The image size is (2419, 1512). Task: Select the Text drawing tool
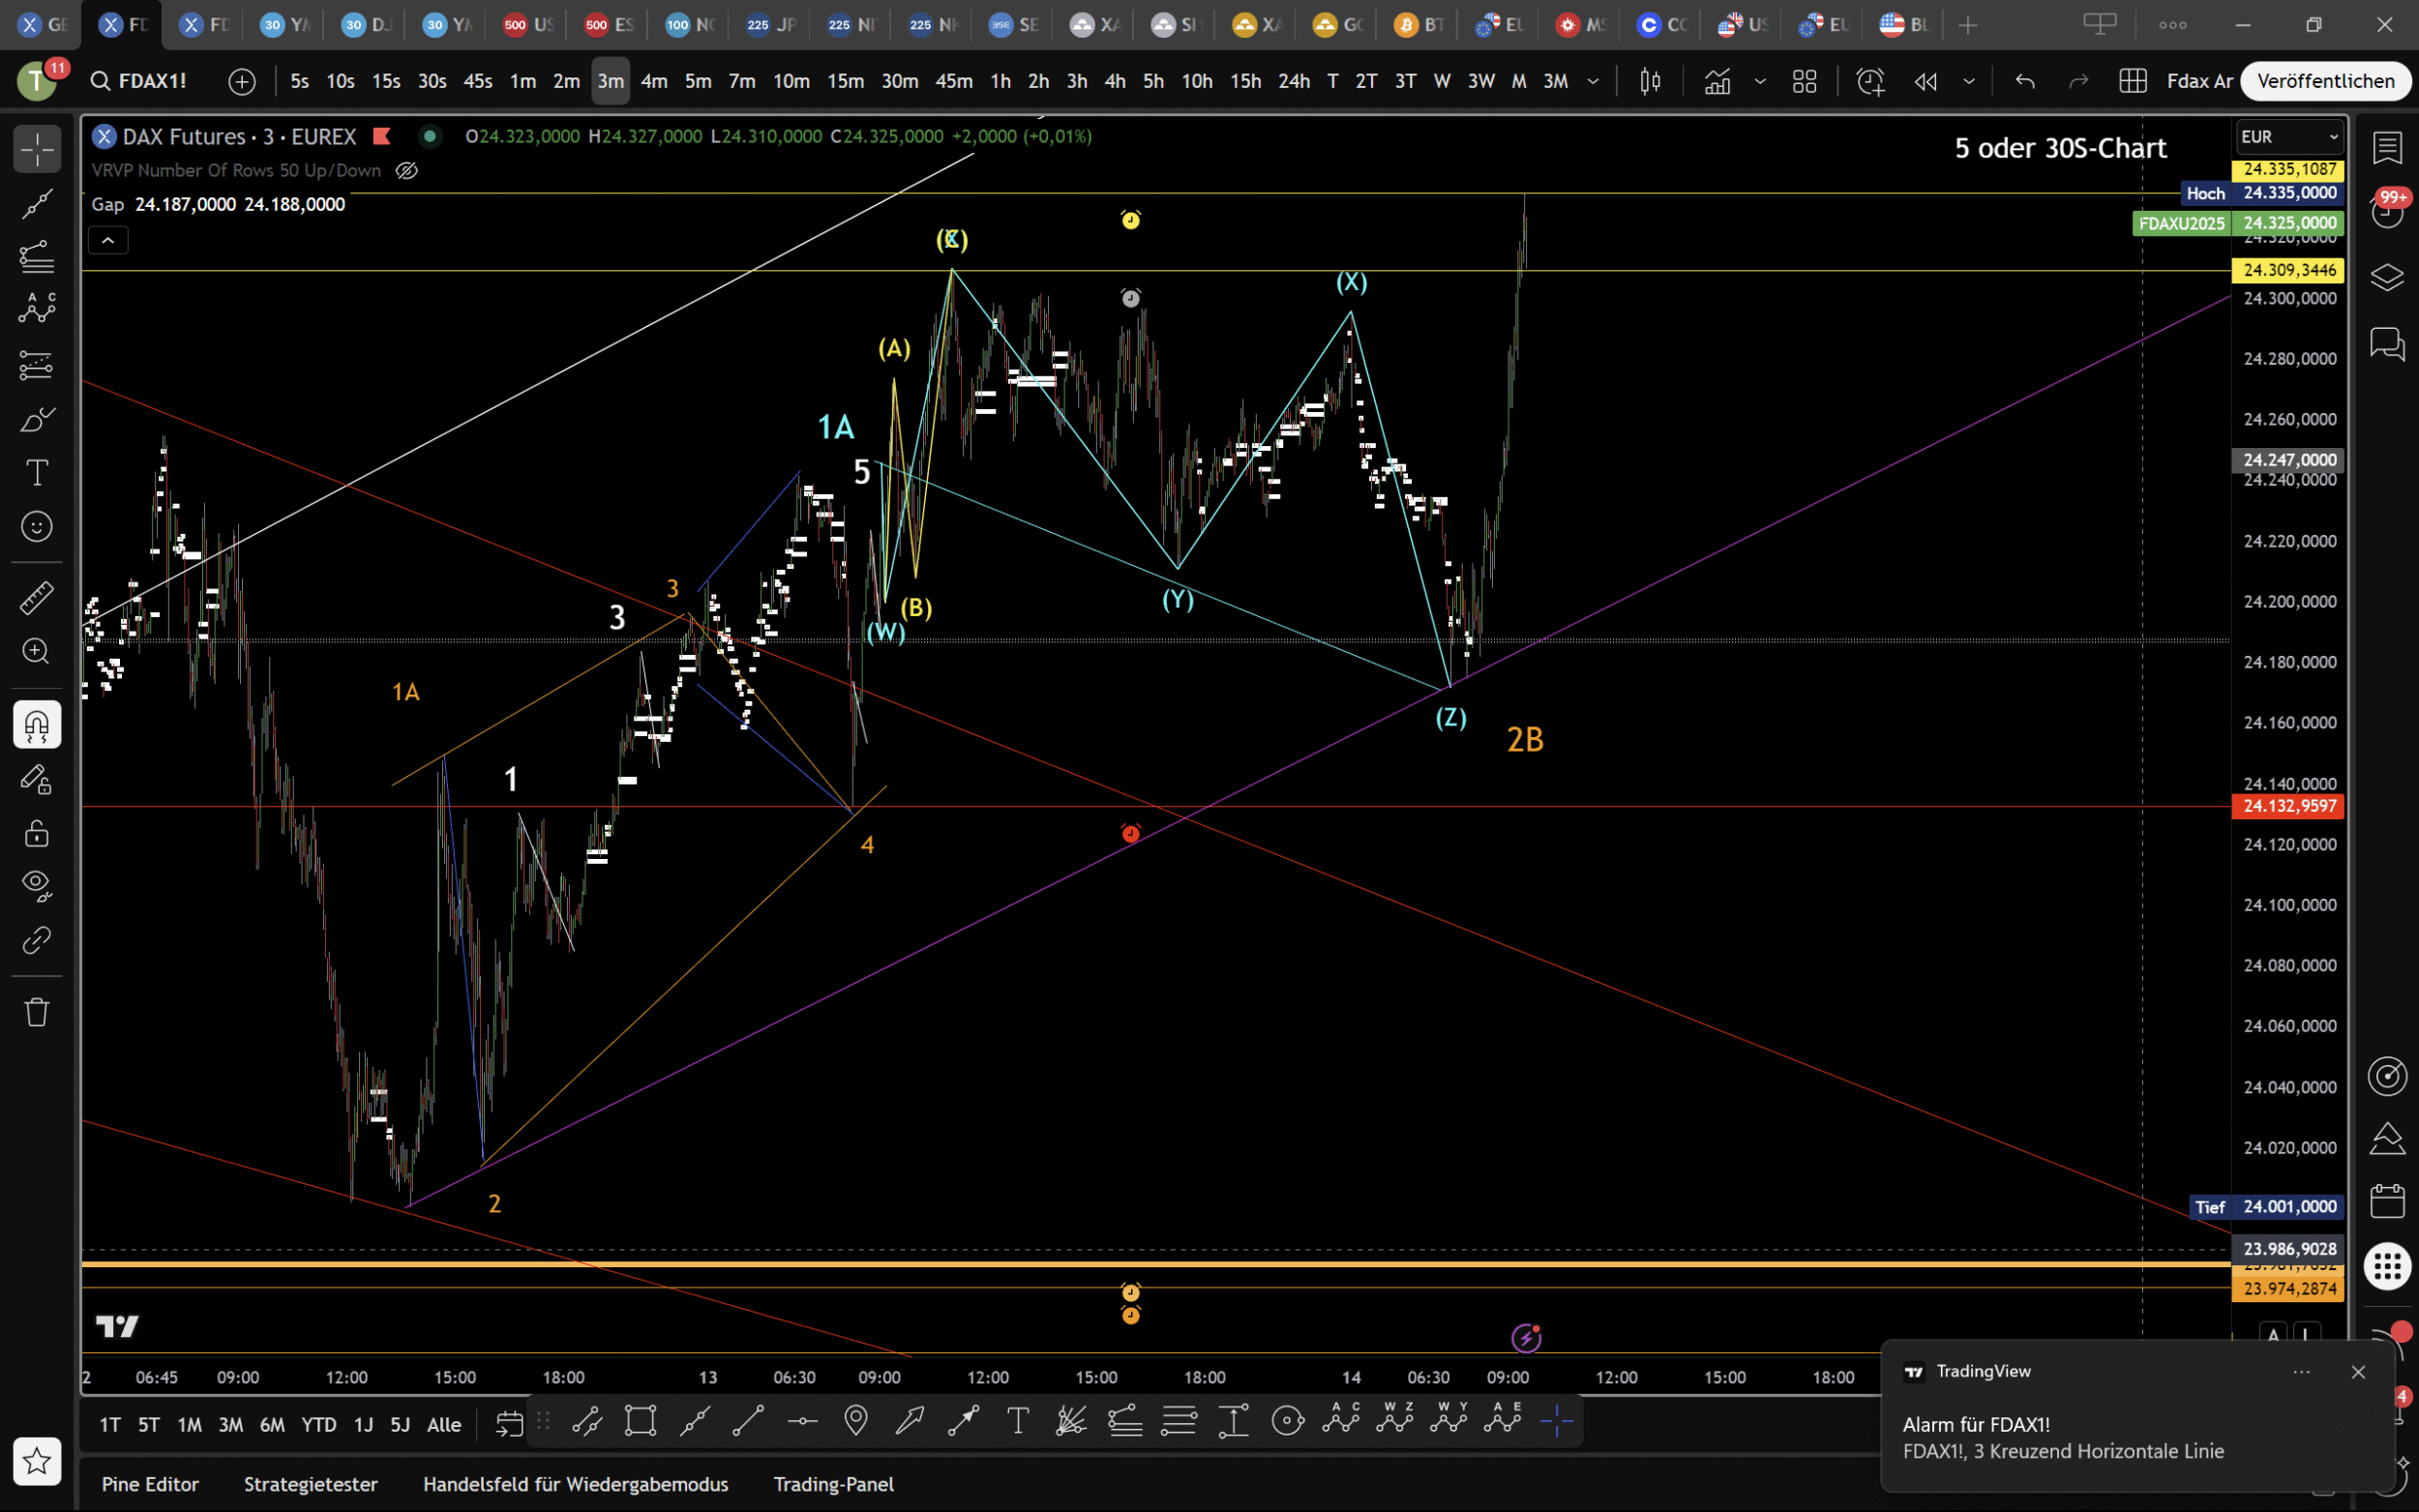pos(37,472)
